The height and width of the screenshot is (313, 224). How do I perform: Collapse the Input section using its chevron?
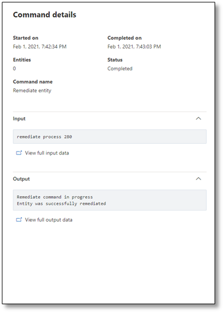(x=198, y=118)
